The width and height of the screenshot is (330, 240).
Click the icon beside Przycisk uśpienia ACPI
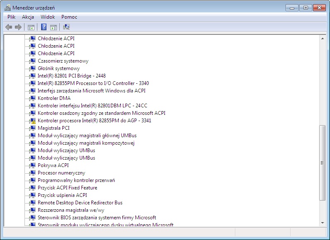(33, 195)
